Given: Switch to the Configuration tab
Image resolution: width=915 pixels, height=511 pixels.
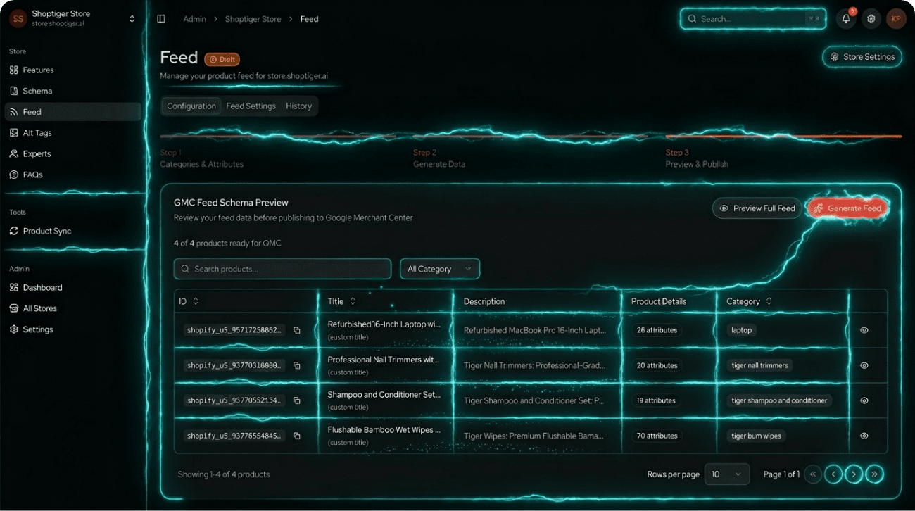Looking at the screenshot, I should point(191,106).
